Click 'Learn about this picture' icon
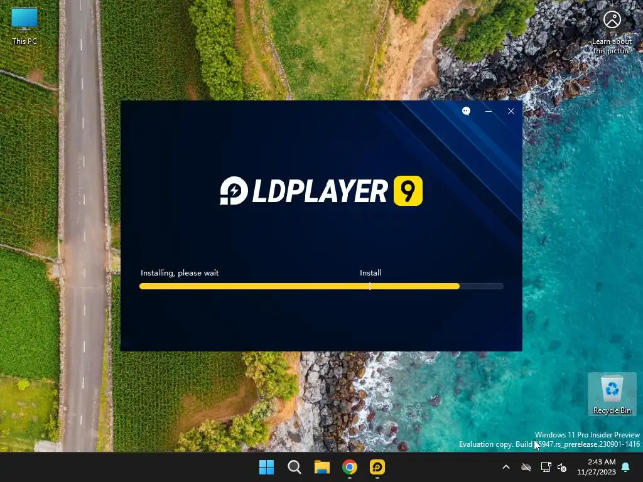 612,32
